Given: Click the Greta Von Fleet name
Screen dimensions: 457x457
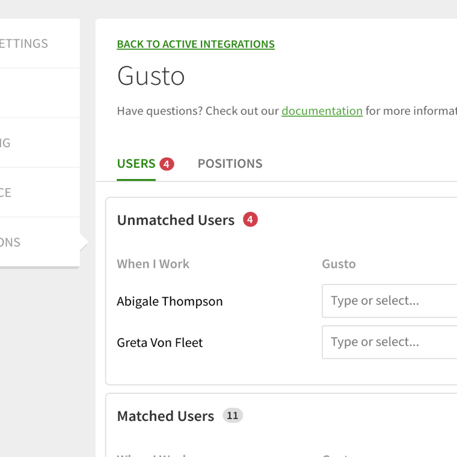Looking at the screenshot, I should click(160, 343).
